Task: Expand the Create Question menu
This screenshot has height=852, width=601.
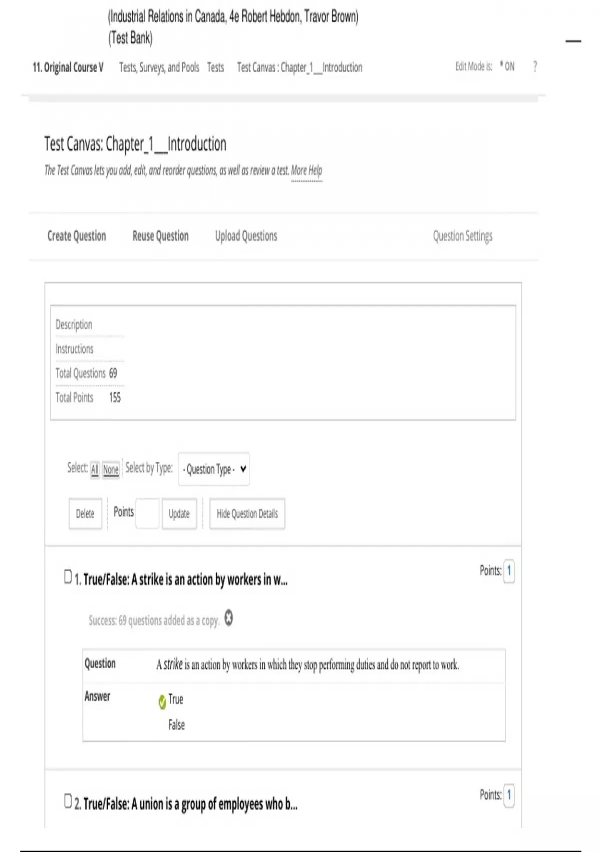Action: [x=77, y=236]
